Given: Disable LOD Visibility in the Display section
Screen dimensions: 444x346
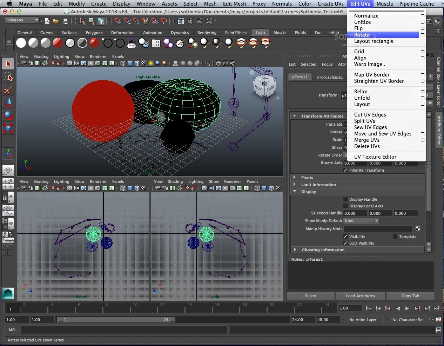Looking at the screenshot, I should (x=345, y=243).
